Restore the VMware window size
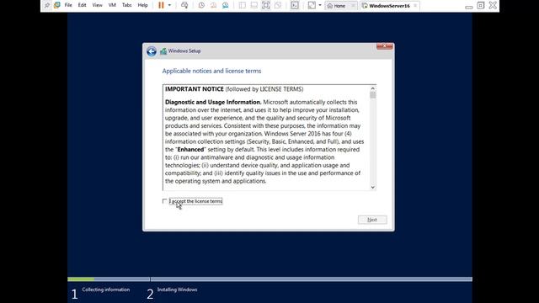The height and width of the screenshot is (303, 539). pos(481,5)
